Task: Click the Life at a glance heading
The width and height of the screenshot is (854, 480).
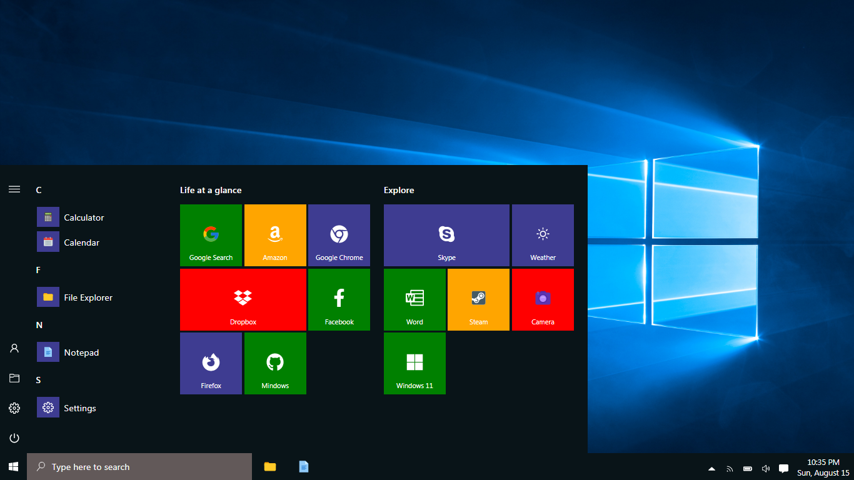Action: tap(211, 190)
